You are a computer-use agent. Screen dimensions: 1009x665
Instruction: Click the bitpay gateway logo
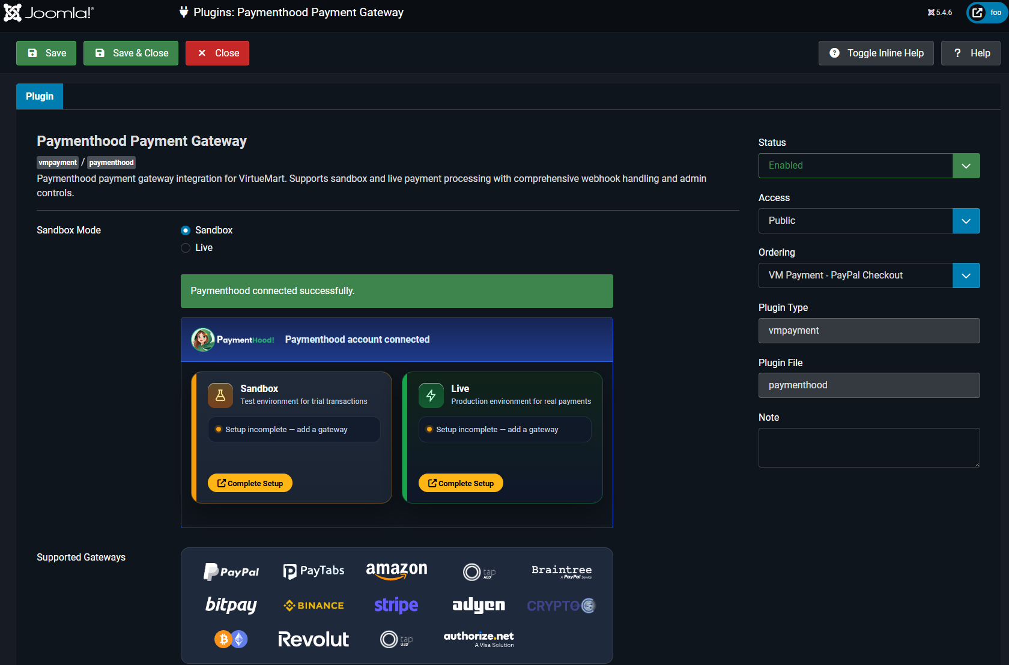click(x=231, y=605)
